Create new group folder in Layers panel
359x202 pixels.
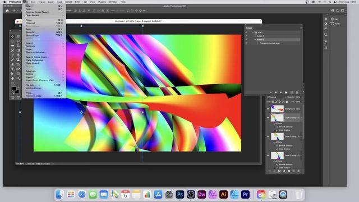tap(289, 171)
